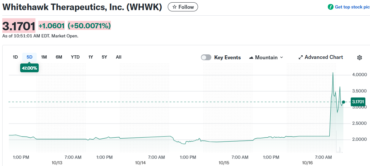Open chart settings gear icon
The width and height of the screenshot is (370, 166).
[x=360, y=58]
